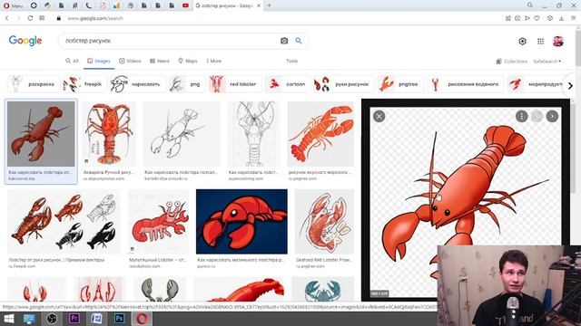Switch to the Videos tab
The image size is (581, 326).
point(130,61)
